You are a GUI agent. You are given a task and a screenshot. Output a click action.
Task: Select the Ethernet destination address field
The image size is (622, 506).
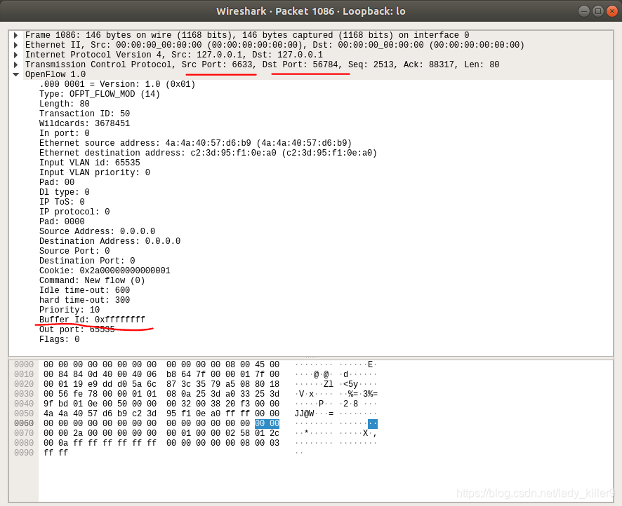(208, 153)
